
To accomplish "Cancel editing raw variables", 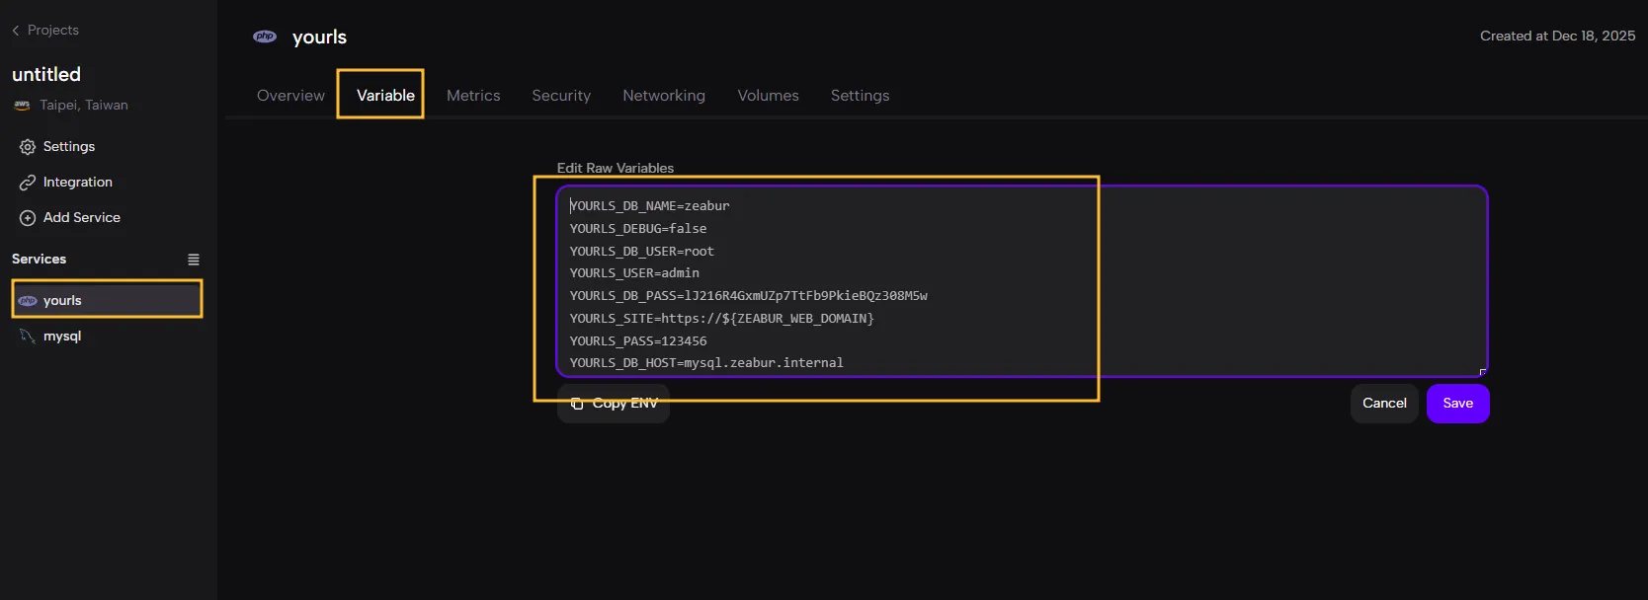I will [1384, 404].
